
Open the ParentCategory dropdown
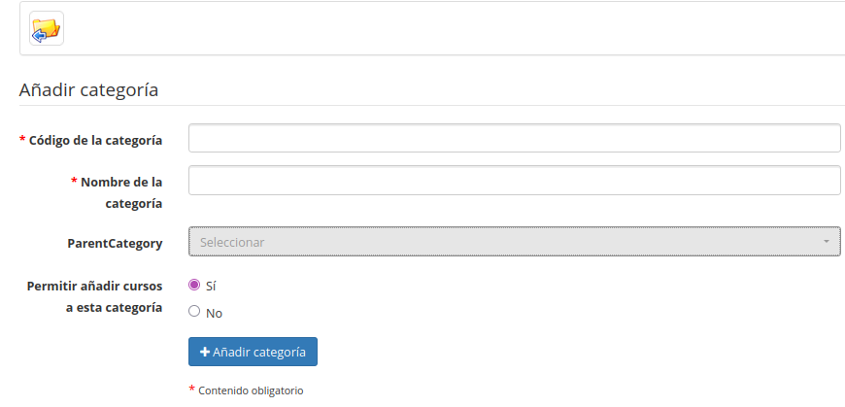(514, 241)
